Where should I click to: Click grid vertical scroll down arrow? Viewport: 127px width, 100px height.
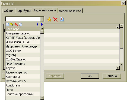click(121, 64)
